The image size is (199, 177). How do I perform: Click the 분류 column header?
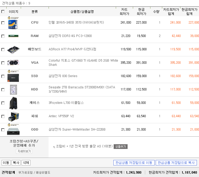35,12
